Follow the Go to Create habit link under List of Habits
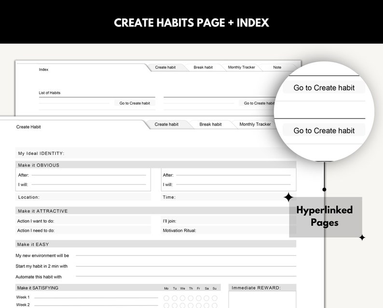This screenshot has width=383, height=308. tap(135, 103)
